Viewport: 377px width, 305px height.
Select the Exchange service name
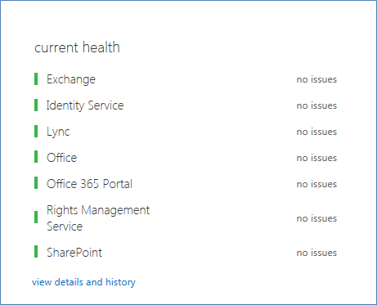pos(71,79)
